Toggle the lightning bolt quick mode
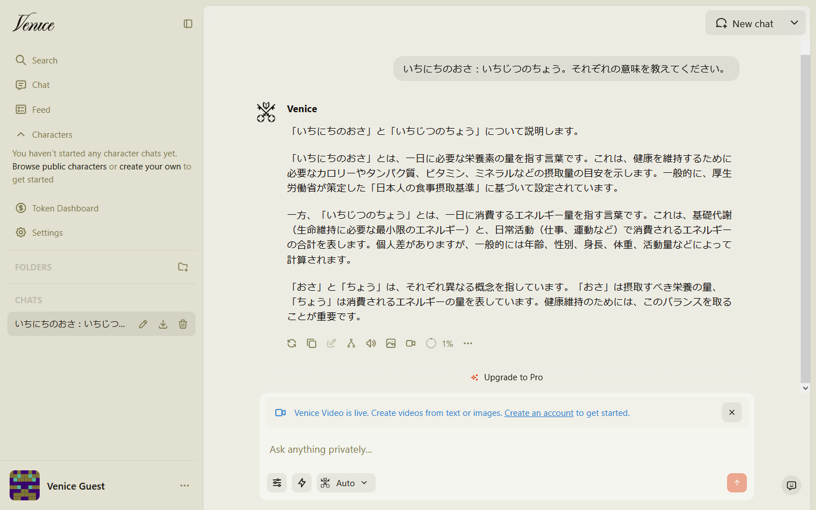Image resolution: width=816 pixels, height=510 pixels. tap(302, 483)
